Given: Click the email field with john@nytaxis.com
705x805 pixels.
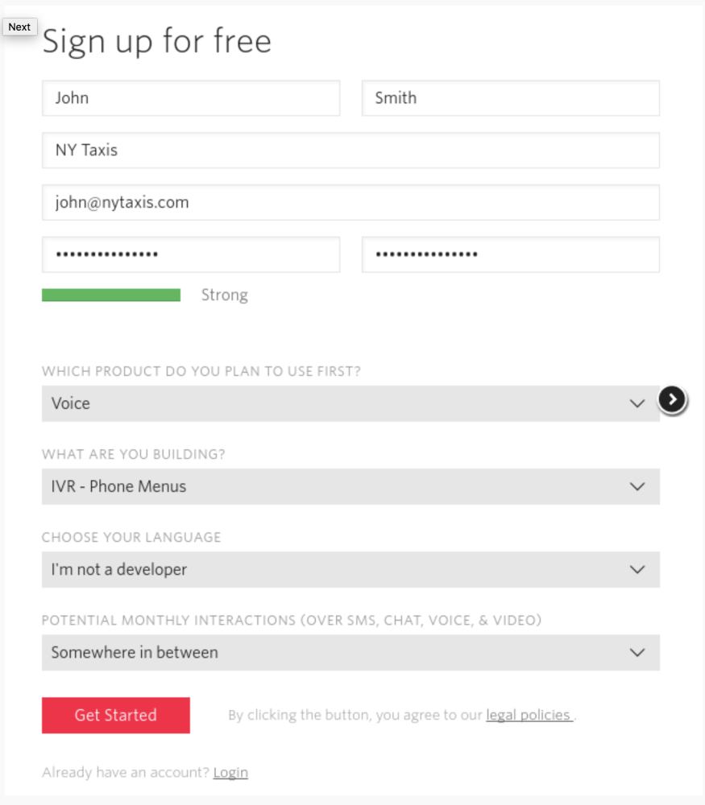Looking at the screenshot, I should point(350,203).
